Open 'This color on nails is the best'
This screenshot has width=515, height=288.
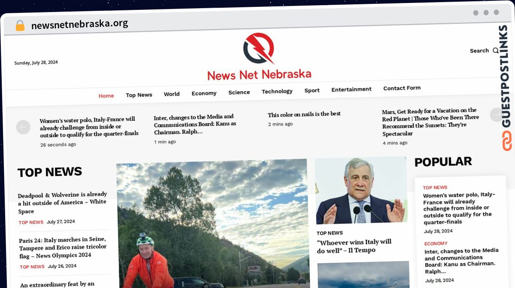304,114
